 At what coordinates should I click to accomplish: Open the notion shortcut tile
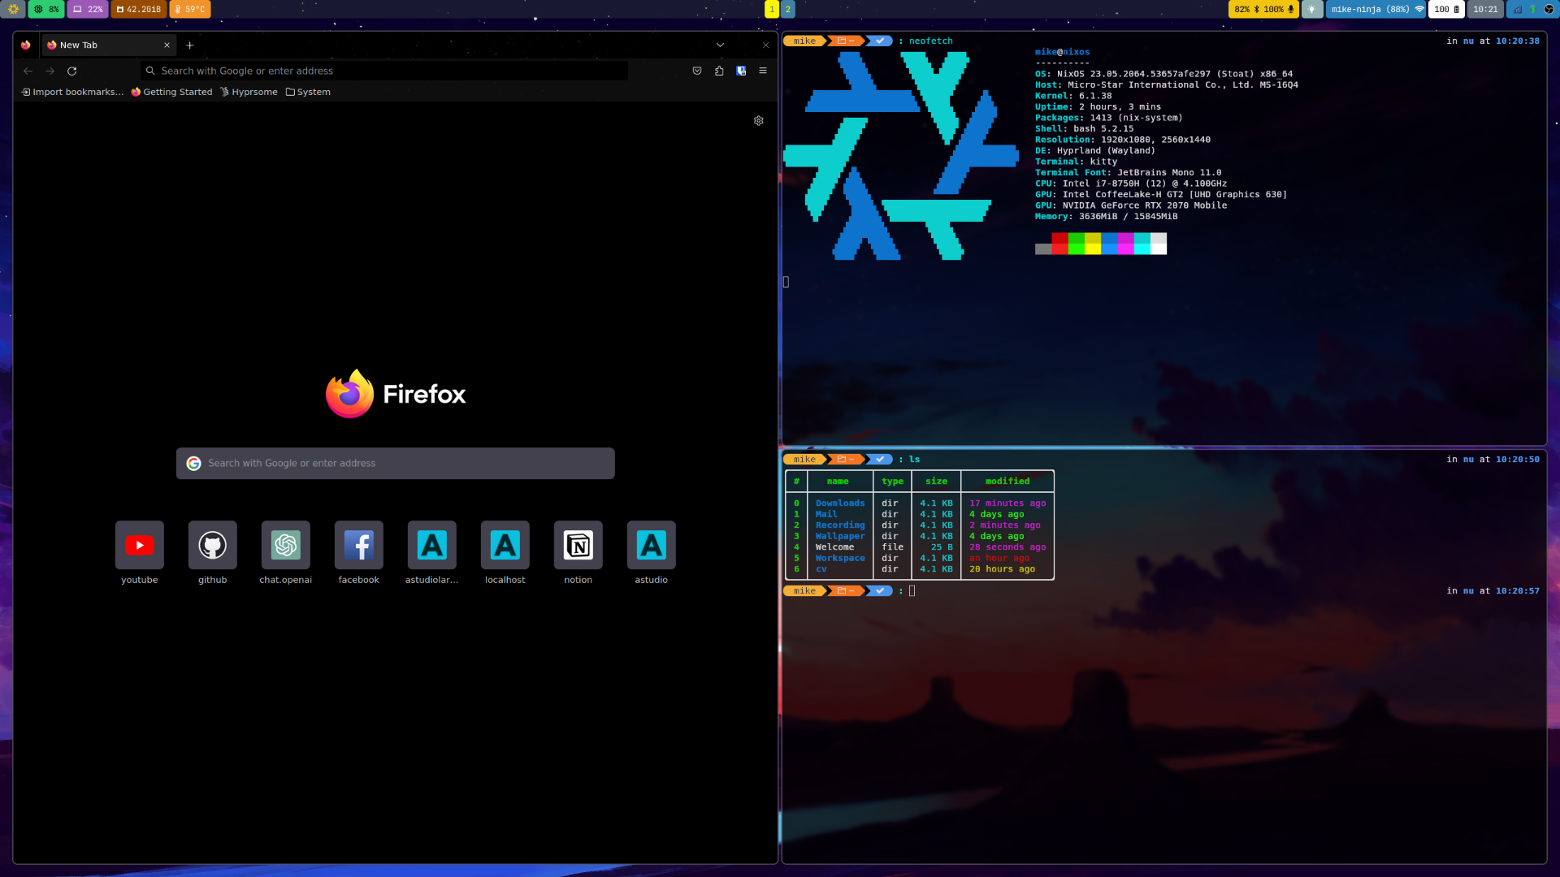click(x=578, y=545)
